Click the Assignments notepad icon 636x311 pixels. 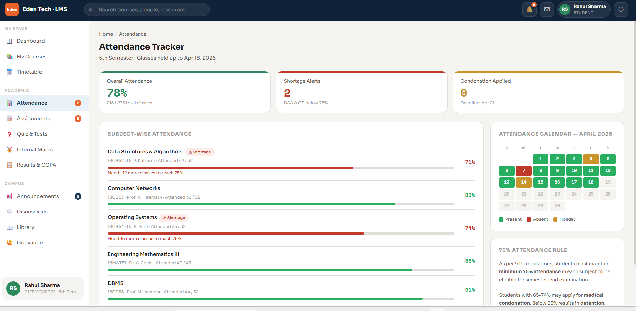(x=9, y=119)
